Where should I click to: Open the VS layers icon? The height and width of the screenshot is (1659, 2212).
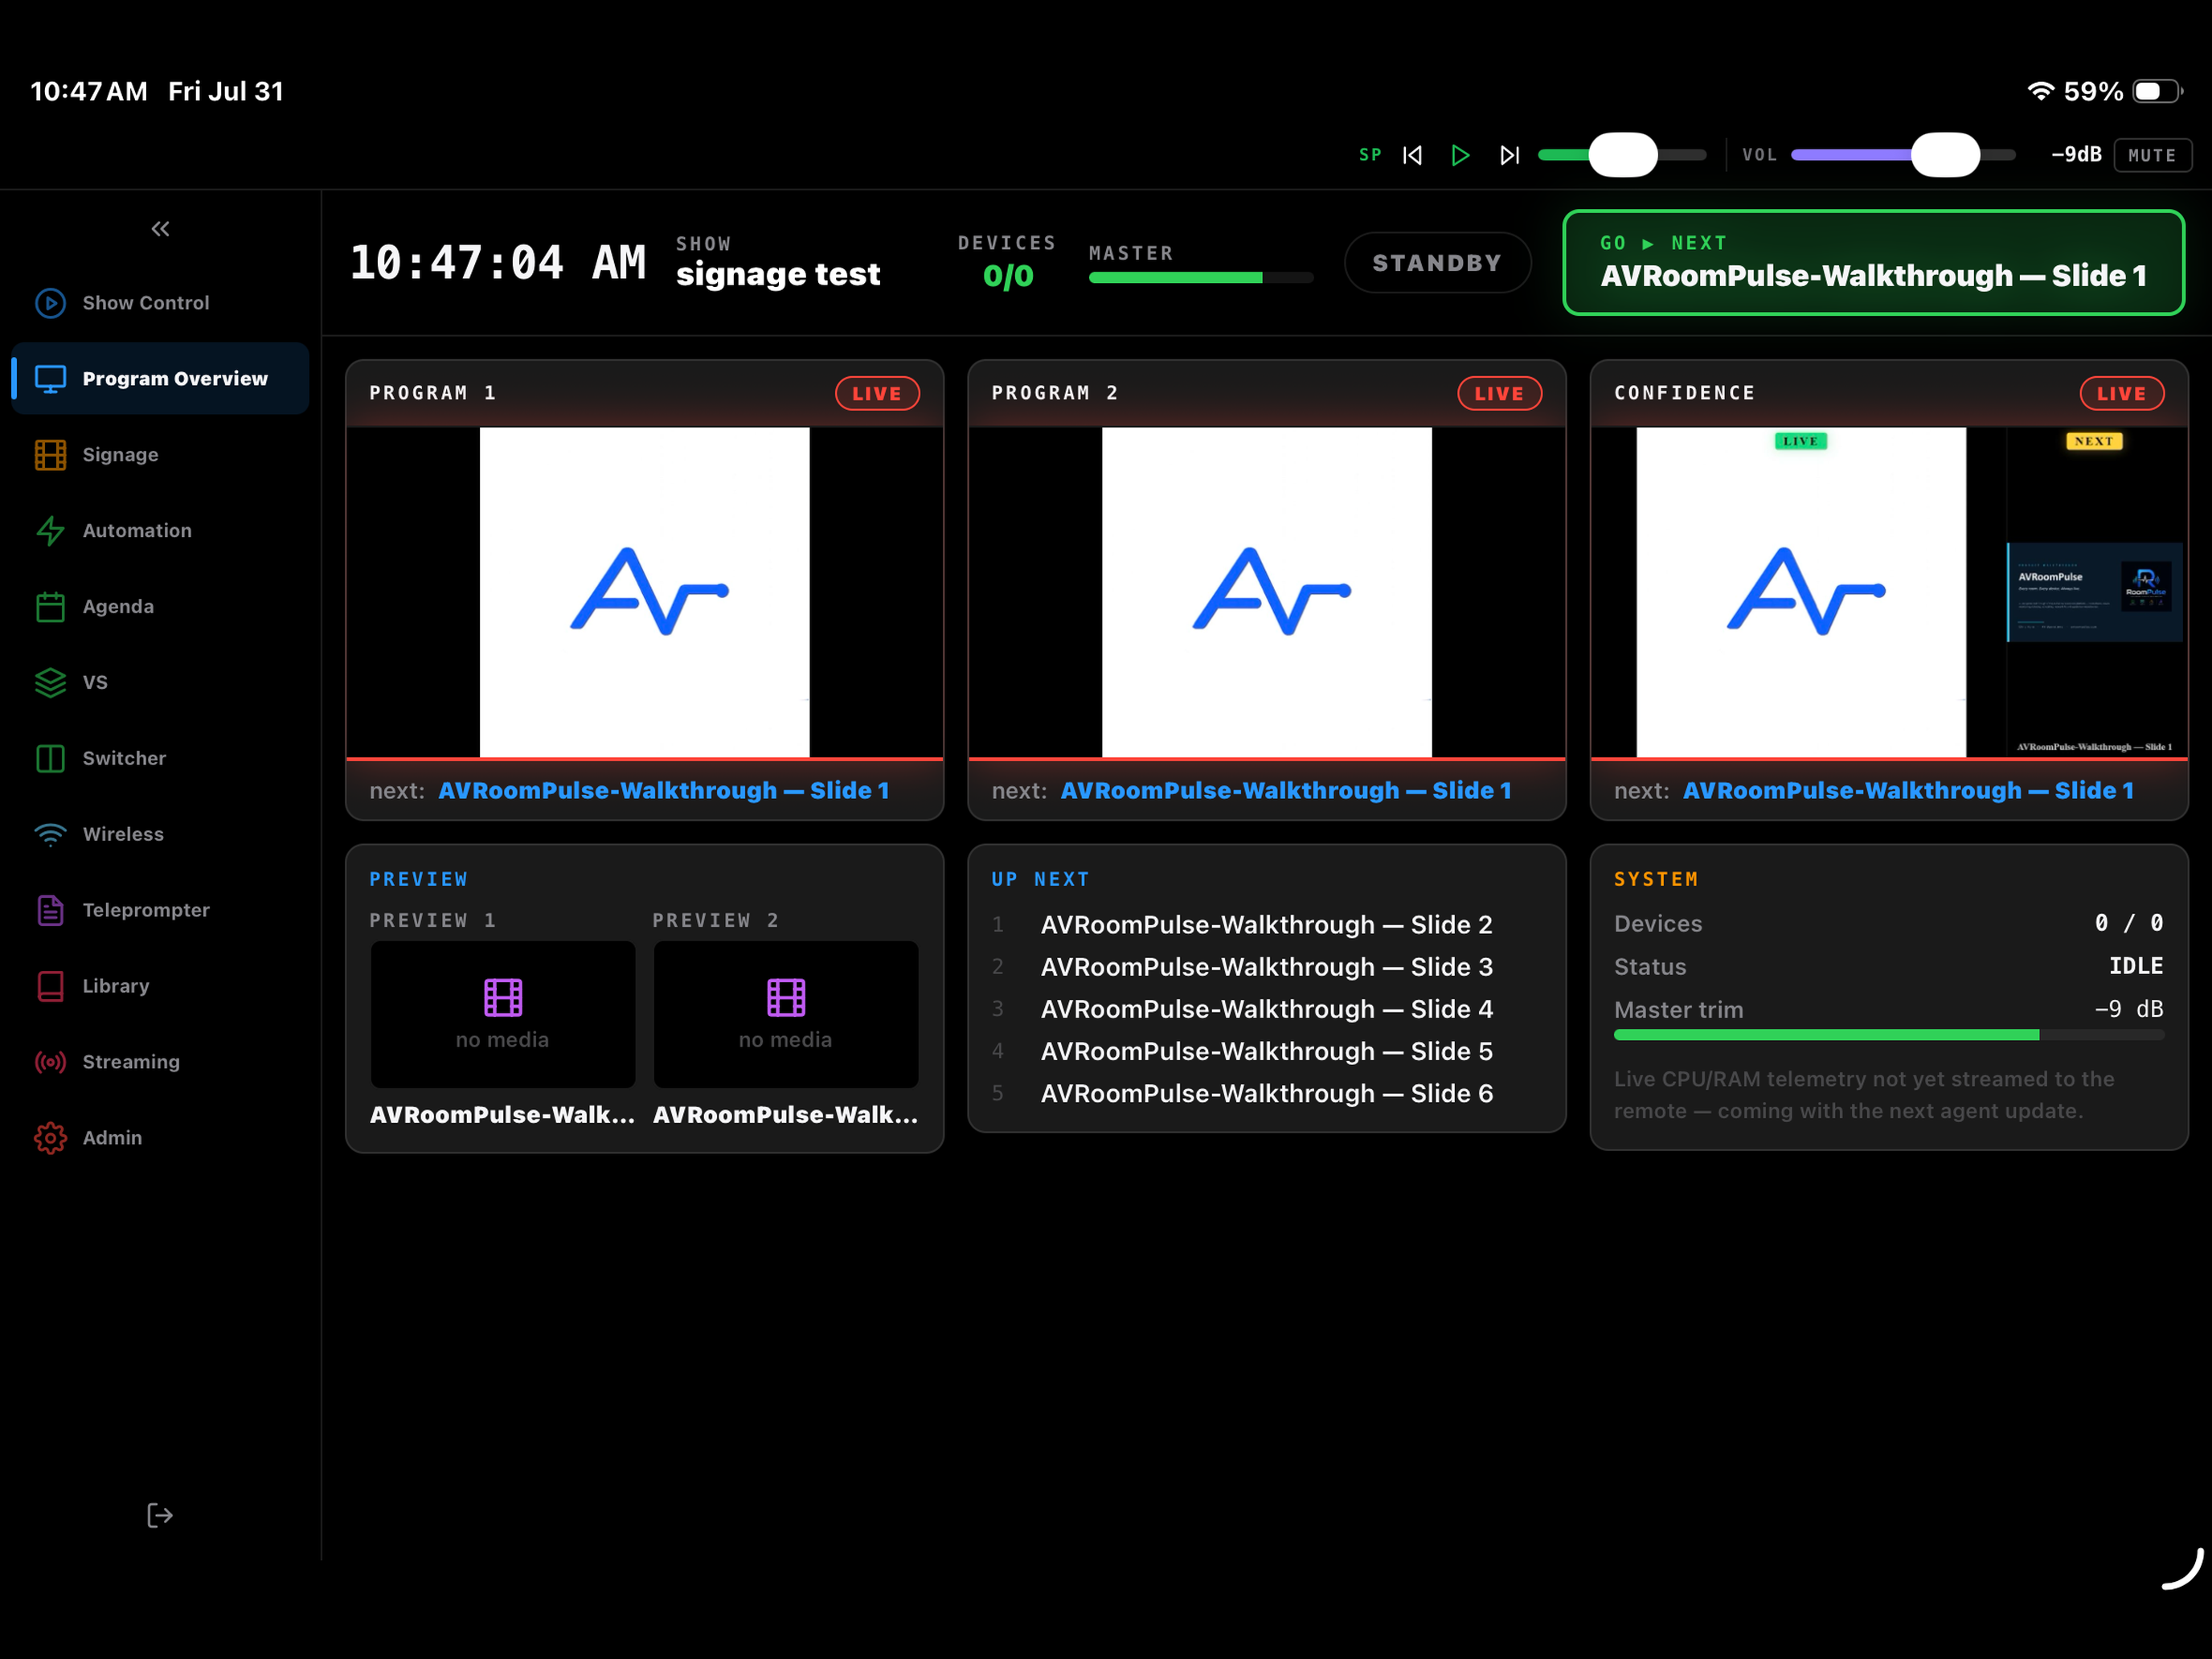[x=50, y=683]
